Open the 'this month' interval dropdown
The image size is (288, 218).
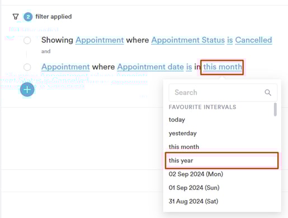pyautogui.click(x=223, y=67)
